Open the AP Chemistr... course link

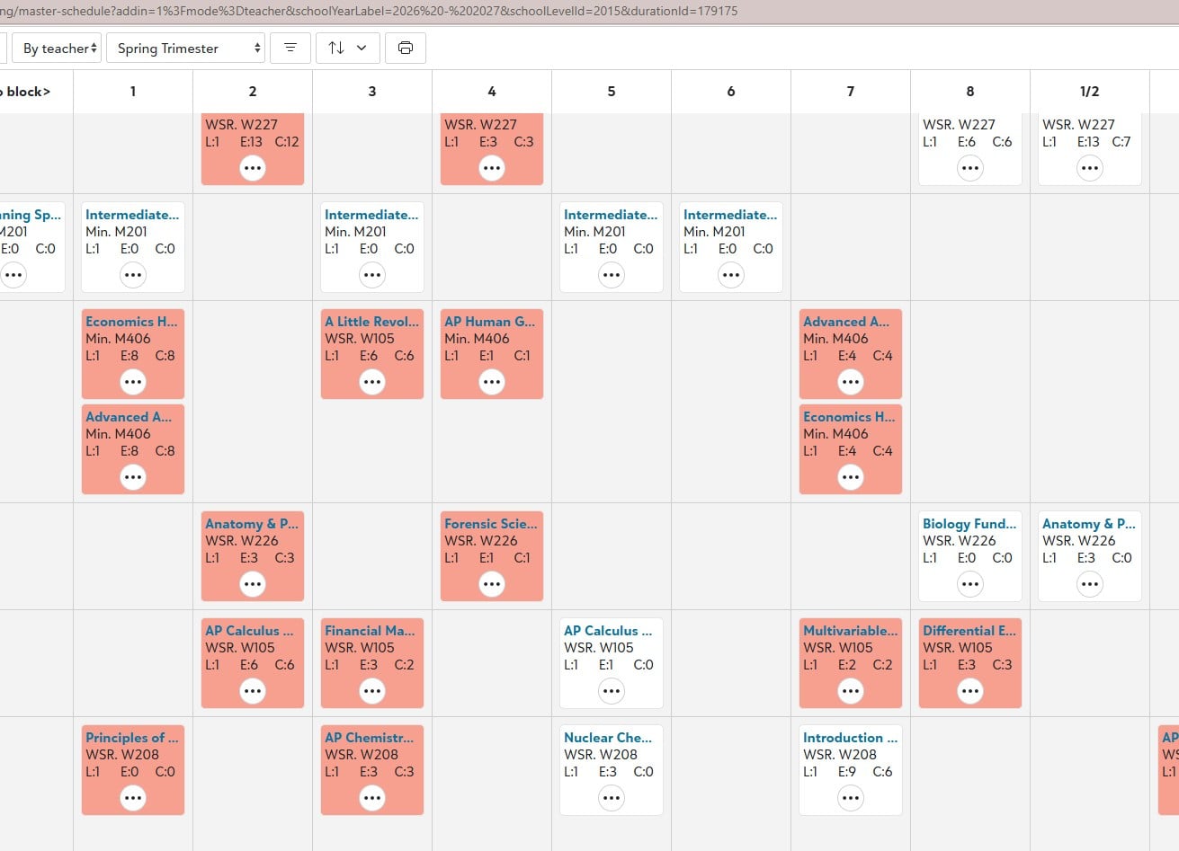pyautogui.click(x=369, y=738)
